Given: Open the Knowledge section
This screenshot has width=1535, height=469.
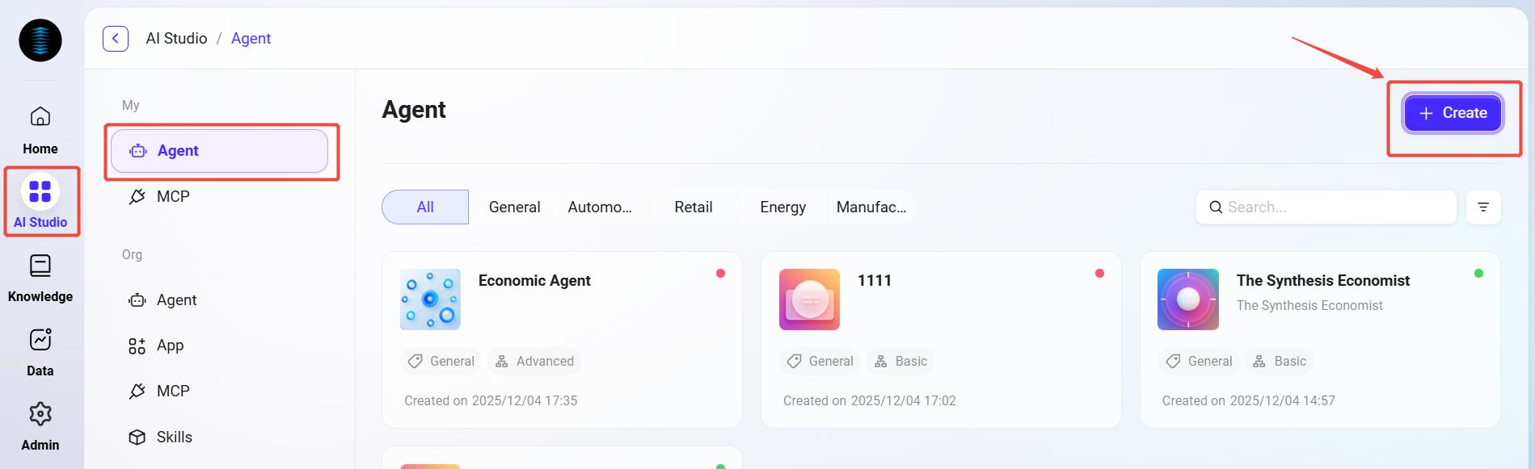Looking at the screenshot, I should click(40, 277).
